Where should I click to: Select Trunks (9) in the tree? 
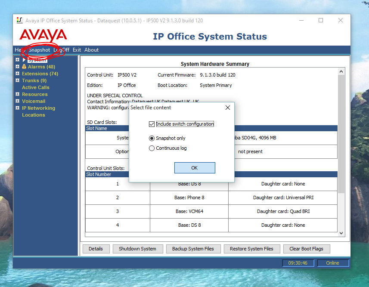coord(34,80)
